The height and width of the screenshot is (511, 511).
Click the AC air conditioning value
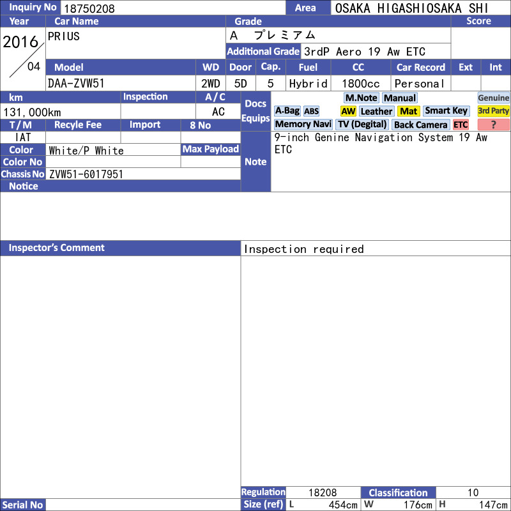click(218, 112)
